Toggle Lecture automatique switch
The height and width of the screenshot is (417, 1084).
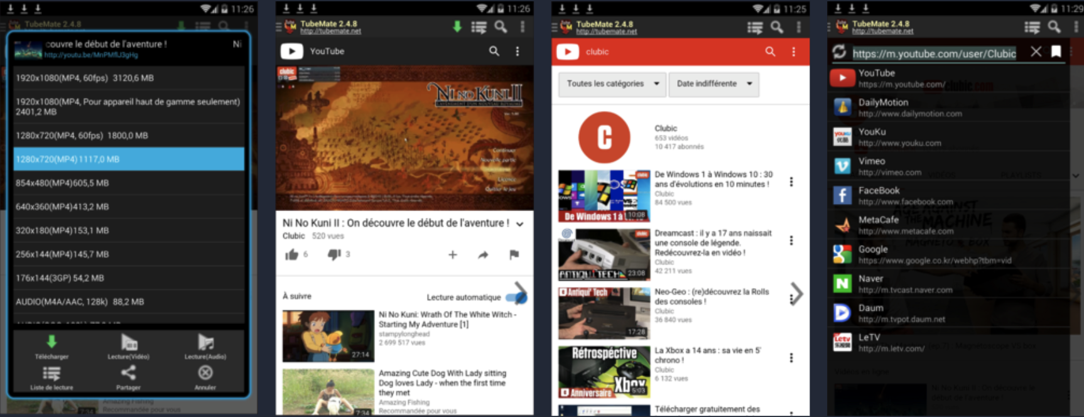(516, 297)
